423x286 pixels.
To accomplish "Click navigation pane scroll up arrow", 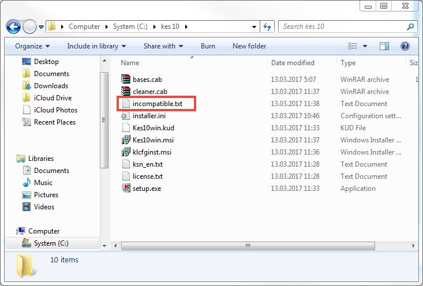I will 104,61.
